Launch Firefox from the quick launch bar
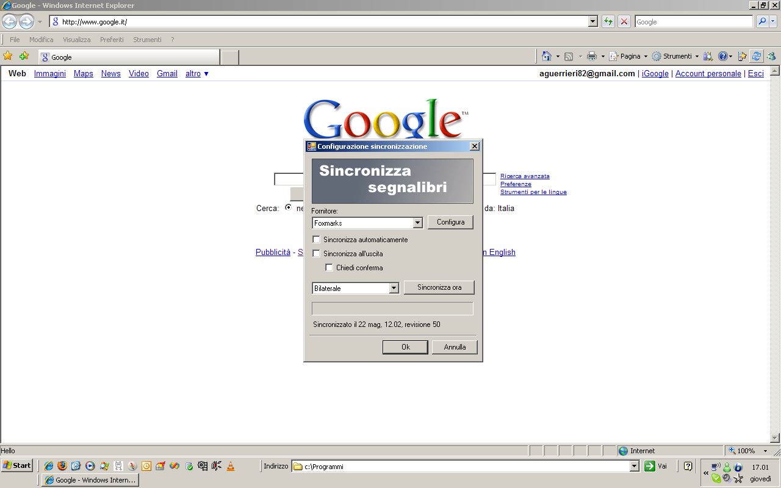 (x=62, y=466)
